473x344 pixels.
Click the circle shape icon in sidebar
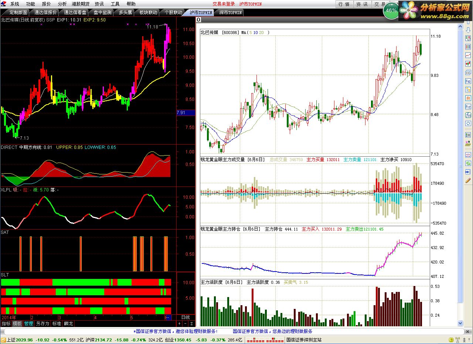click(x=468, y=123)
